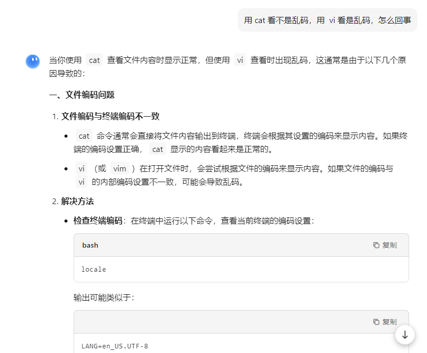Click the 'locale' command text
This screenshot has width=427, height=353.
click(94, 270)
